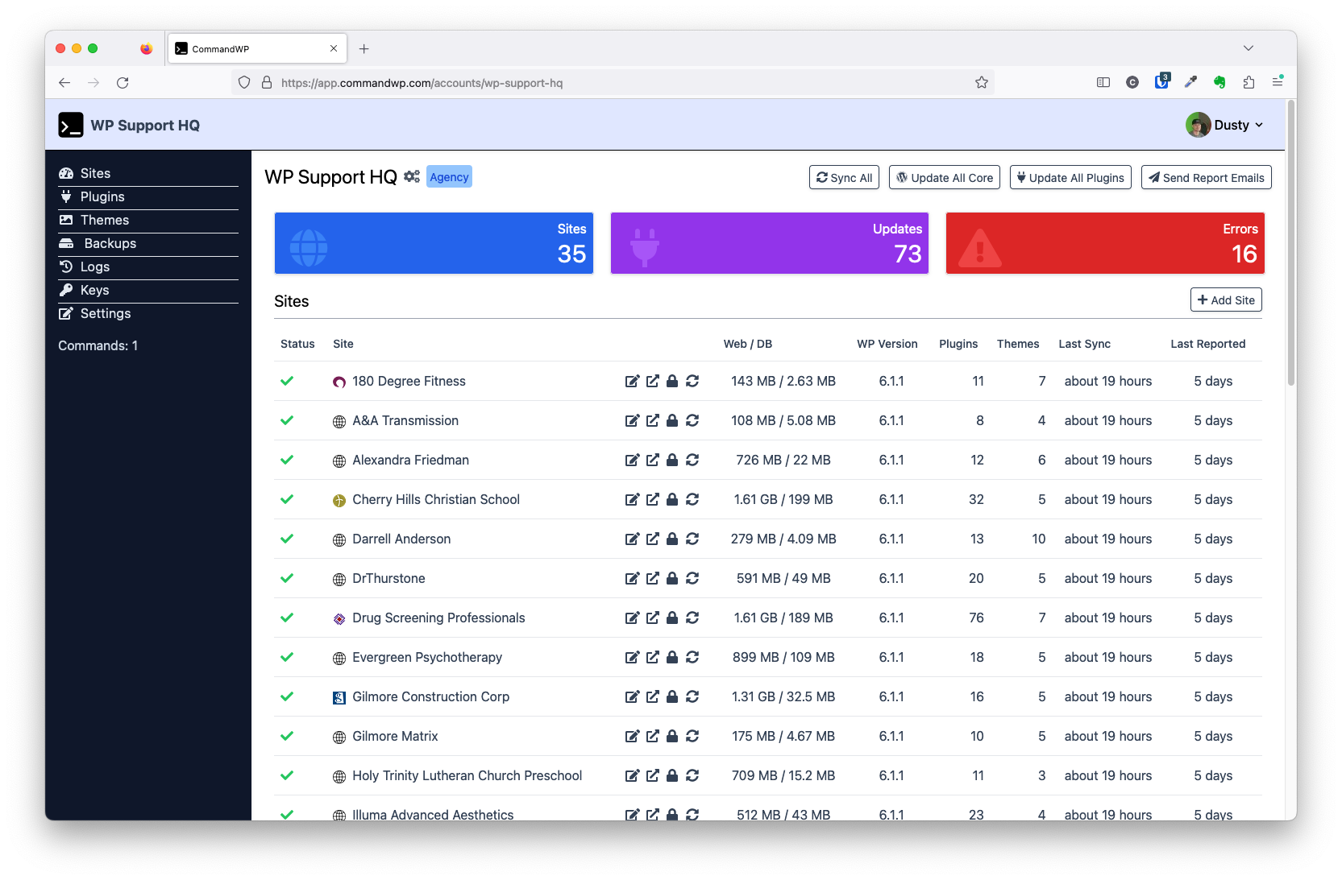
Task: Open the Dusty user account dropdown
Action: [1225, 125]
